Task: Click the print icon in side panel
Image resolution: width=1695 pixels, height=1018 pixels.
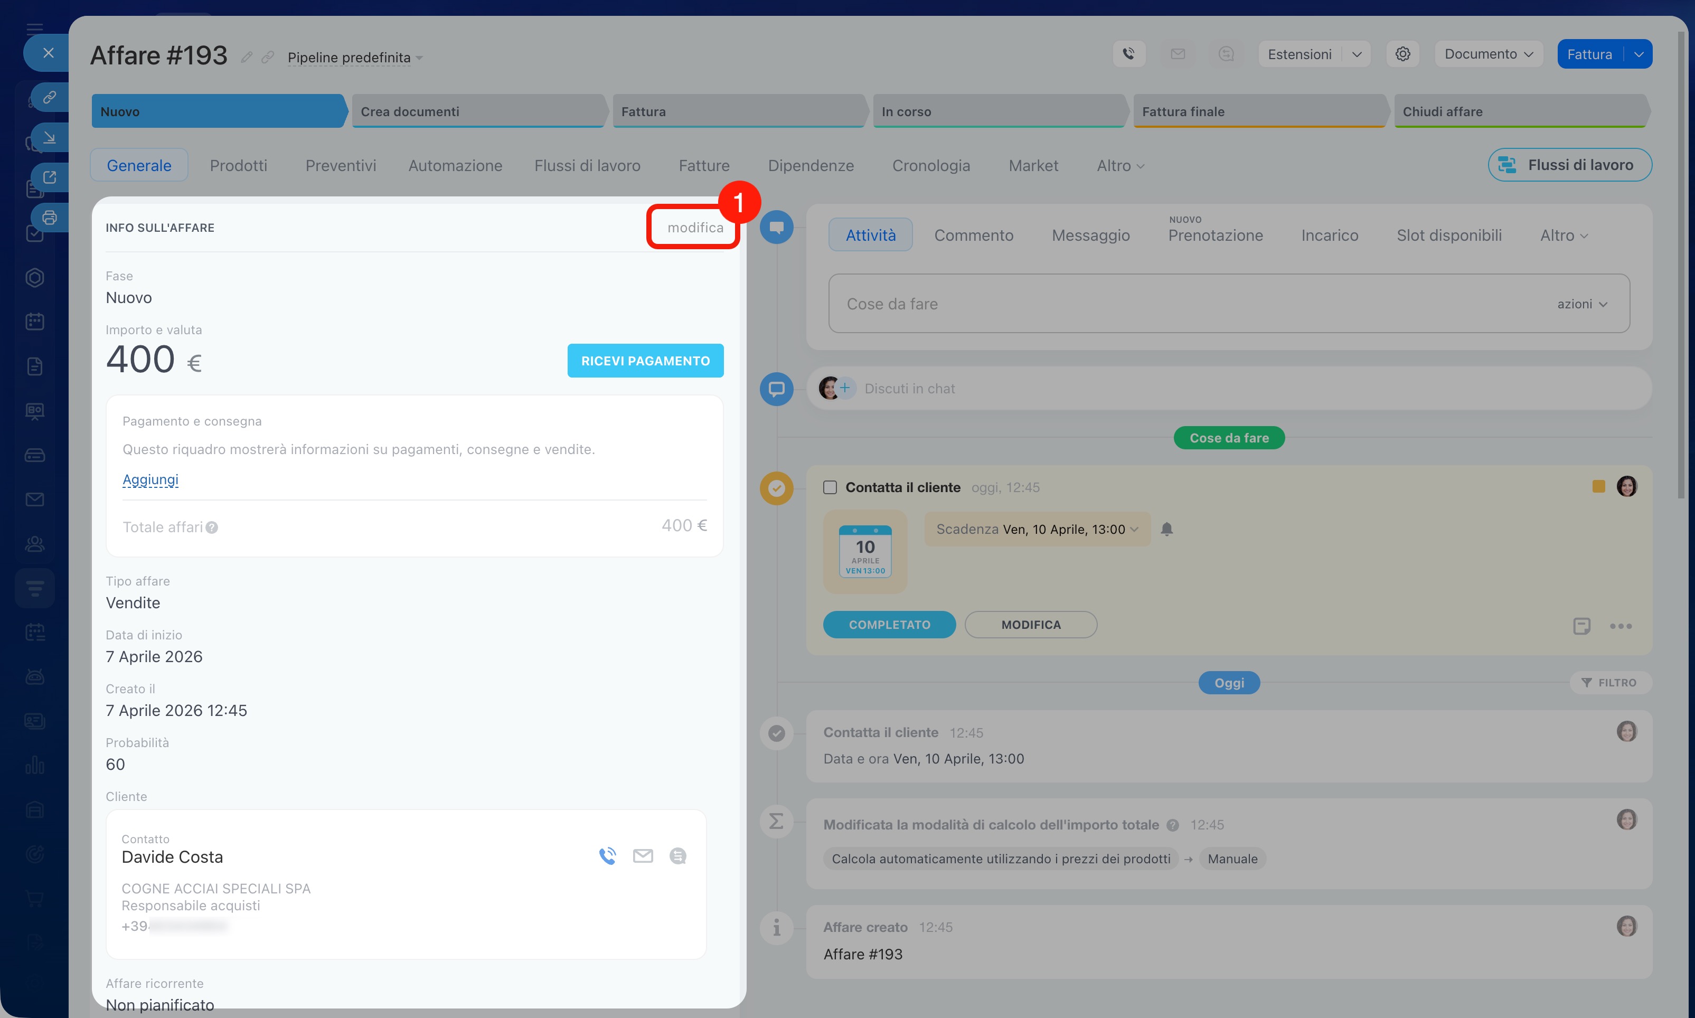Action: point(50,218)
